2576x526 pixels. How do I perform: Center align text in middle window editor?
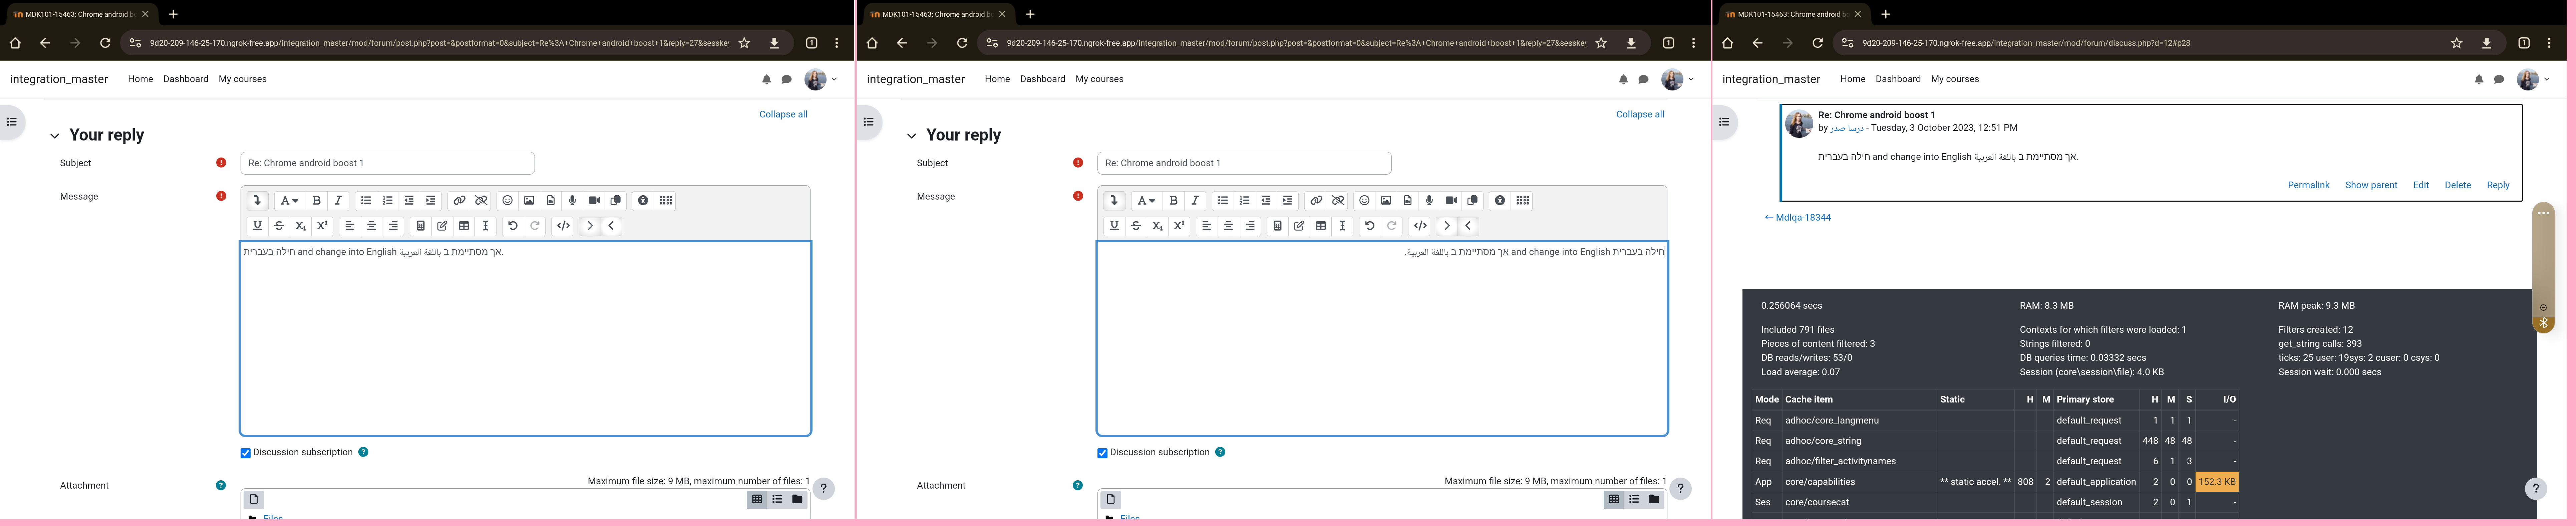coord(1229,226)
